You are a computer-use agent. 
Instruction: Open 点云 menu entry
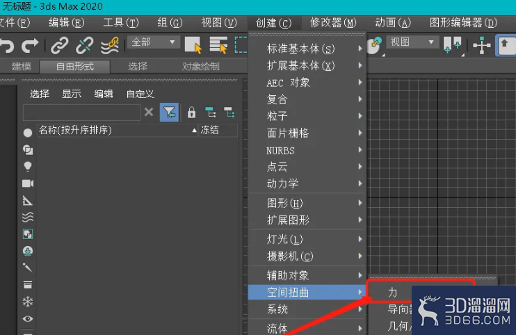307,167
